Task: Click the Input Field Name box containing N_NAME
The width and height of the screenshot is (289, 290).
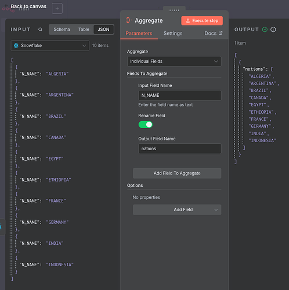Action: 180,95
